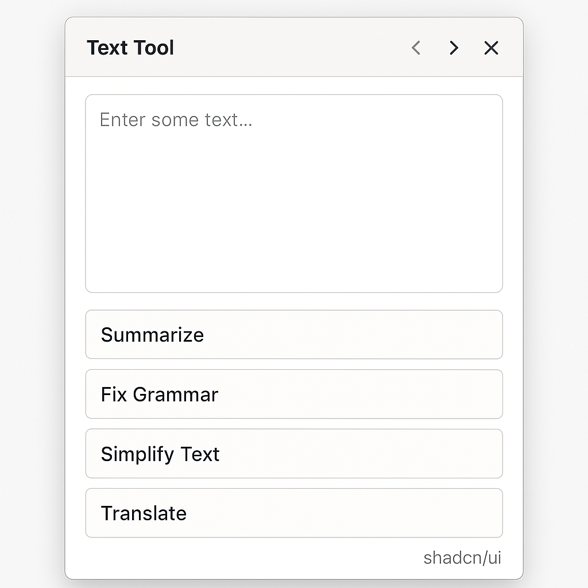Dismiss the dialog with the X icon
The height and width of the screenshot is (588, 588).
tap(491, 48)
